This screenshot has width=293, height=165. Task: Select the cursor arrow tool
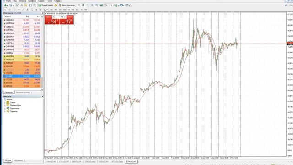(x=5, y=10)
